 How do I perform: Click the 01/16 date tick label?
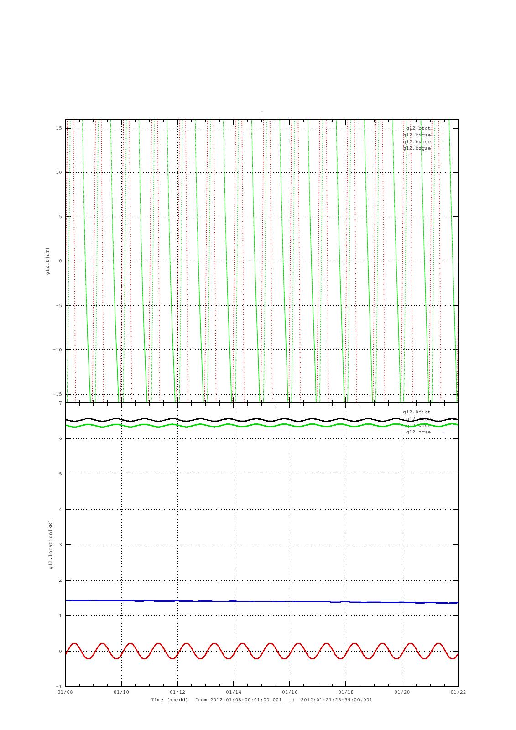pos(290,692)
